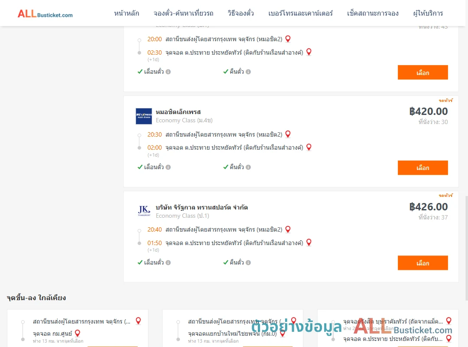Show map pin for 02:00 arrival stop
The height and width of the screenshot is (347, 468).
point(309,147)
